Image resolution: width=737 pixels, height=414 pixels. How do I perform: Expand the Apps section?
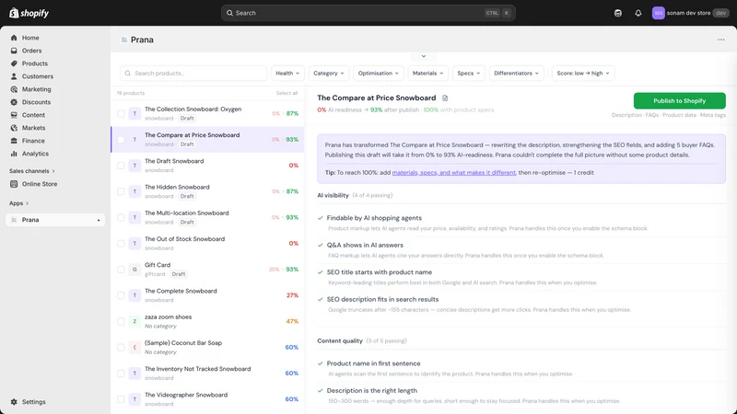coord(18,203)
